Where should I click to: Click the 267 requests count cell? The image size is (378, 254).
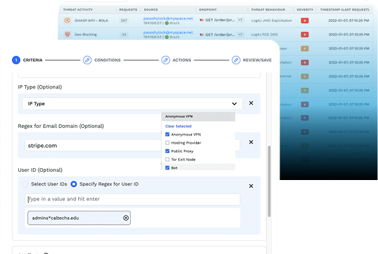click(124, 20)
